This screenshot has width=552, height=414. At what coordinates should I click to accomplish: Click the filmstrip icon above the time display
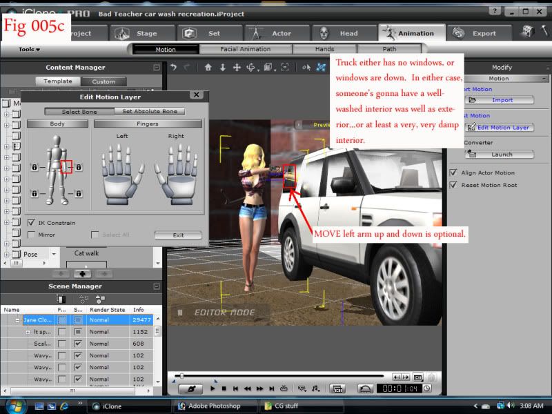(x=417, y=377)
